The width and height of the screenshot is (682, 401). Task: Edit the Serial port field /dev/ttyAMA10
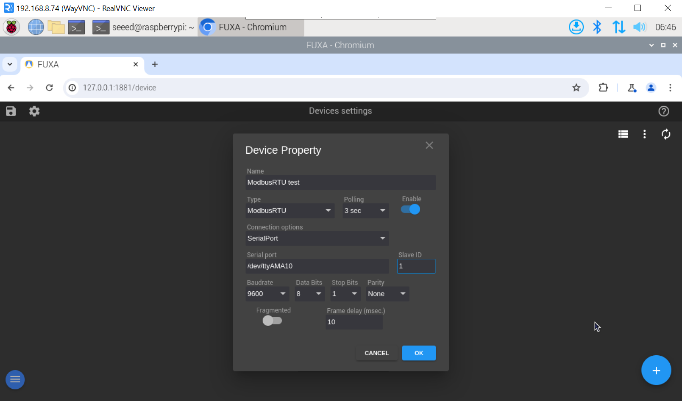pyautogui.click(x=317, y=266)
